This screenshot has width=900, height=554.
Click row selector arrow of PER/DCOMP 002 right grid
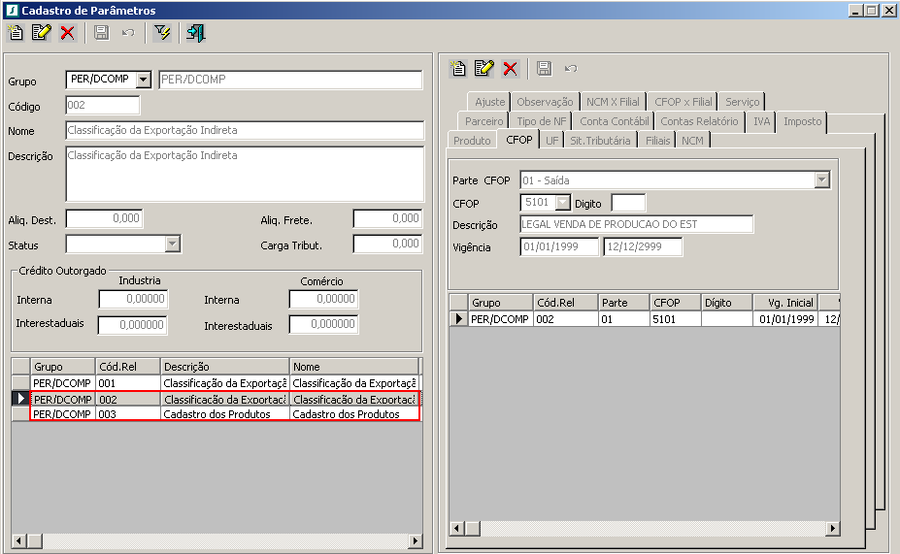coord(458,319)
